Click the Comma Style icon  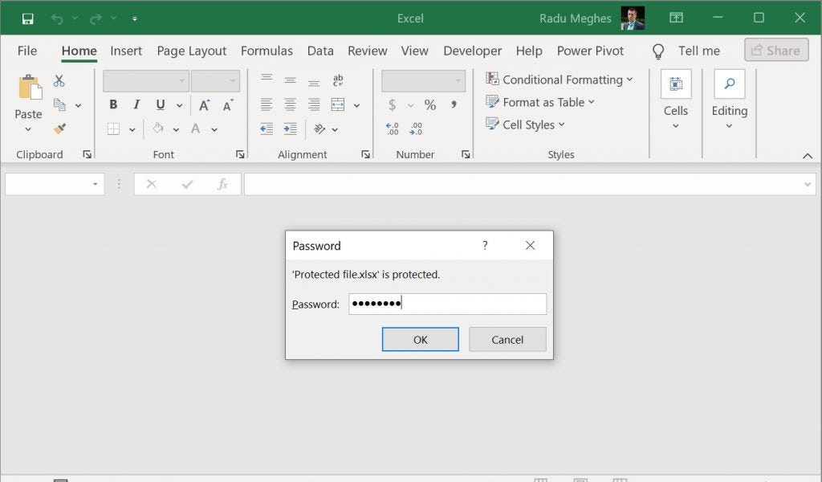[x=454, y=104]
